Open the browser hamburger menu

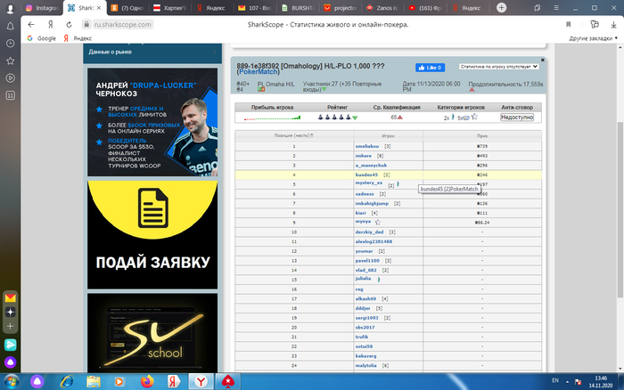tap(556, 7)
